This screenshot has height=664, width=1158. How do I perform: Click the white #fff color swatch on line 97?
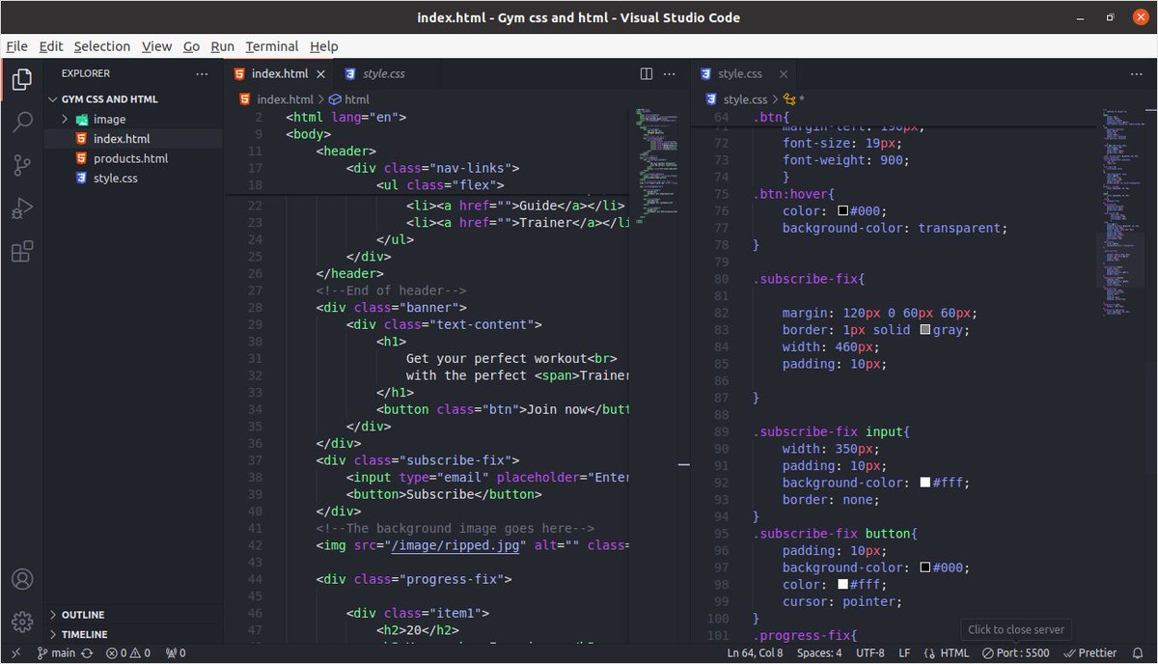pos(841,584)
